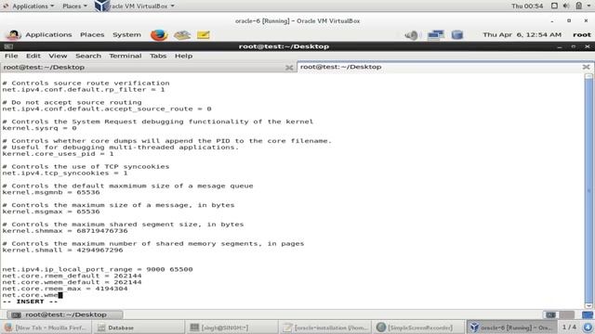
Task: Click the line net.core.rmem_max = 4194304
Action: coord(65,289)
